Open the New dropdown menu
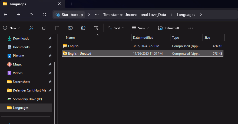Screen dimensions: 238x124 [x=11, y=28]
